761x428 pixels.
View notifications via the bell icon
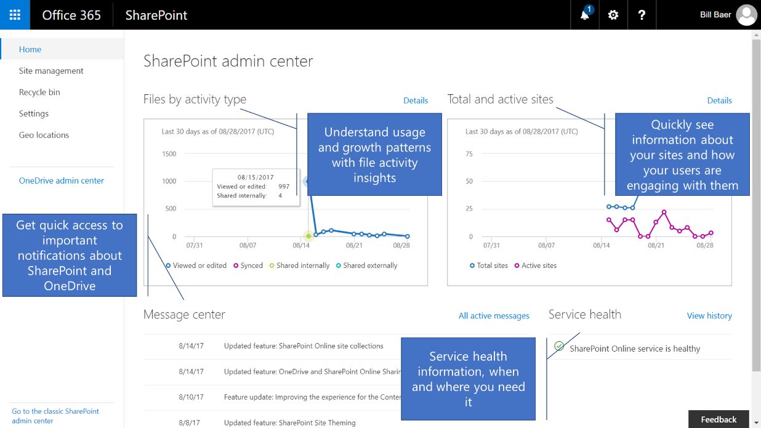coord(584,15)
